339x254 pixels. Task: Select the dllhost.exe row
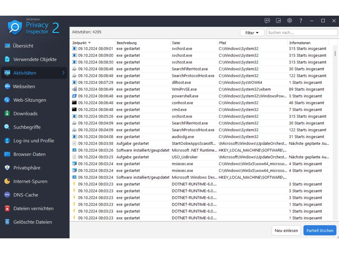[200, 83]
